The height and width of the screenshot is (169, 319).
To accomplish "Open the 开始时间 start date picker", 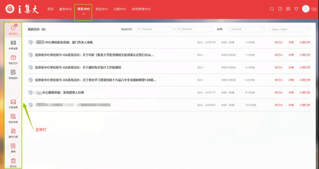I will [x=155, y=29].
